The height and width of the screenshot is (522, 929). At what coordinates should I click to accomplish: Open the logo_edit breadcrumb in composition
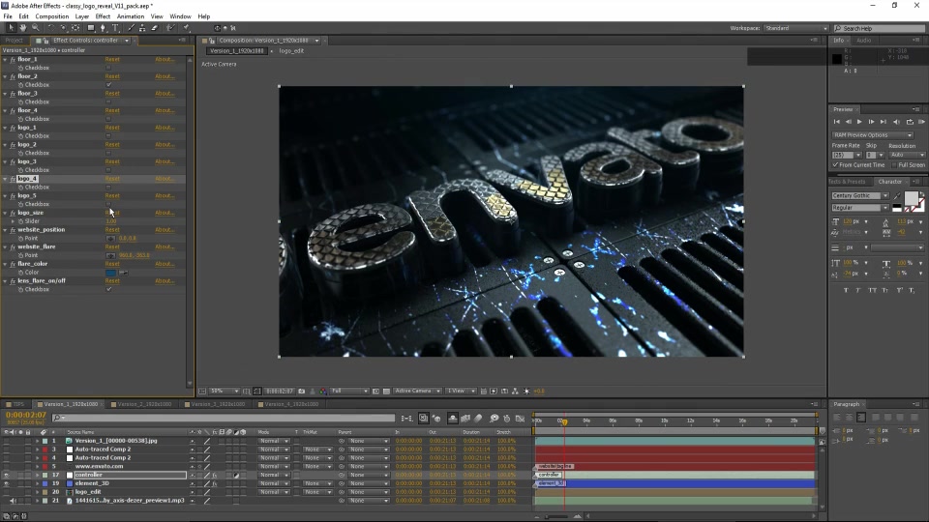coord(291,51)
